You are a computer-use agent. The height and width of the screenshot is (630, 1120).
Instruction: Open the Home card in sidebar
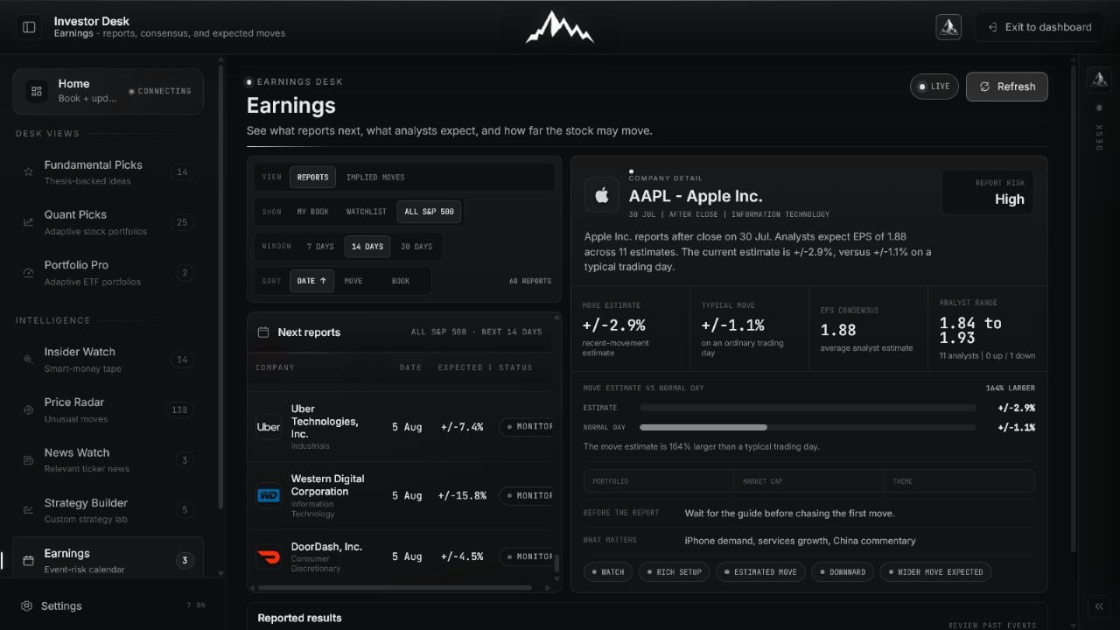pos(108,91)
